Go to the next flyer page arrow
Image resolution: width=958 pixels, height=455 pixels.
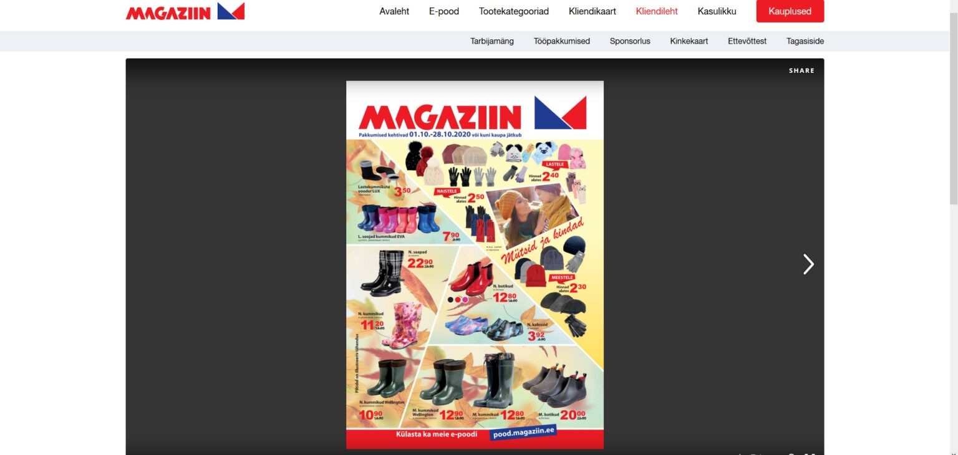[808, 264]
